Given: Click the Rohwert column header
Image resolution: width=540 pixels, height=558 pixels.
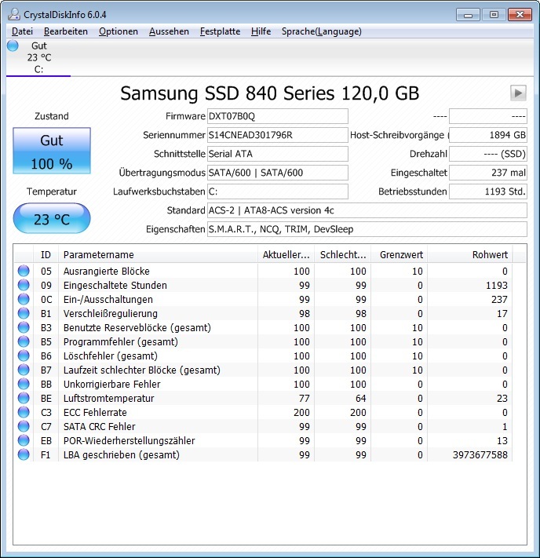Looking at the screenshot, I should pyautogui.click(x=470, y=254).
